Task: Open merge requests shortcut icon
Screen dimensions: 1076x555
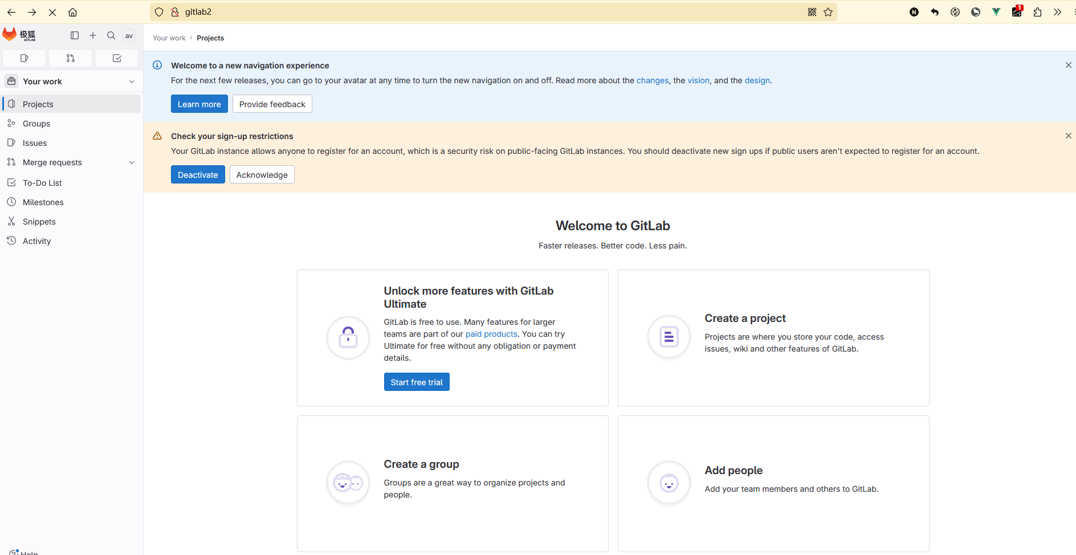Action: click(71, 58)
